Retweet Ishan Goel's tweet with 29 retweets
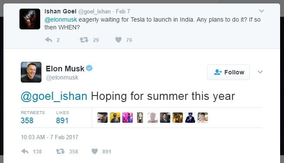Screen dimensions: 284x163 [84, 40]
